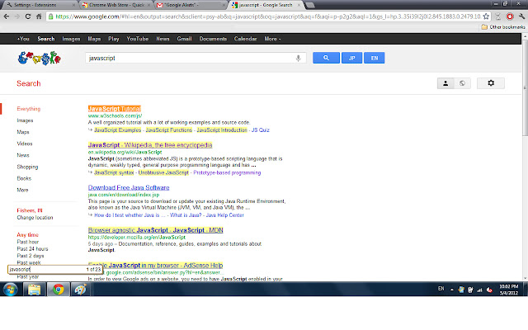Show personal results with person toggle
This screenshot has height=330, width=528.
(x=445, y=83)
